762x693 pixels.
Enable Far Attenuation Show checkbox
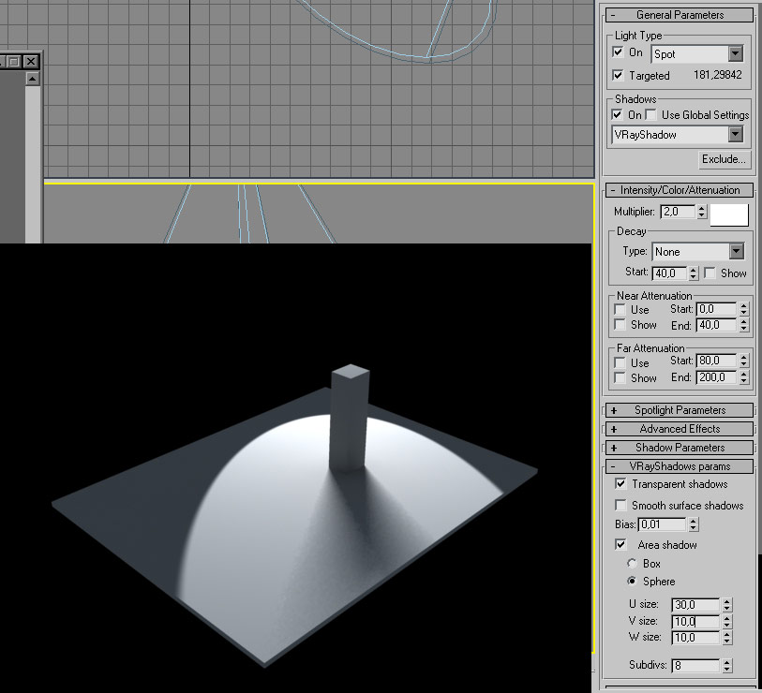click(620, 377)
